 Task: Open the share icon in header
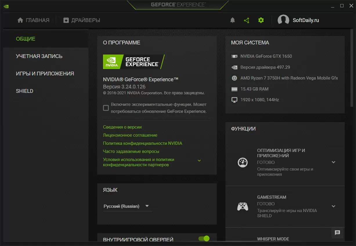[247, 20]
